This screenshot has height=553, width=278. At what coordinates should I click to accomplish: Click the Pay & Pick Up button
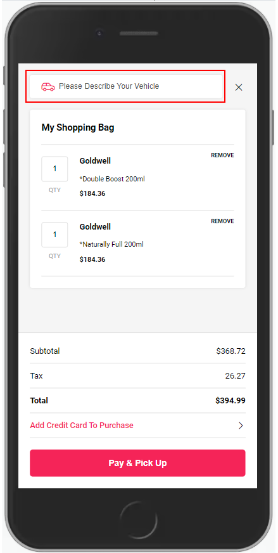click(137, 463)
